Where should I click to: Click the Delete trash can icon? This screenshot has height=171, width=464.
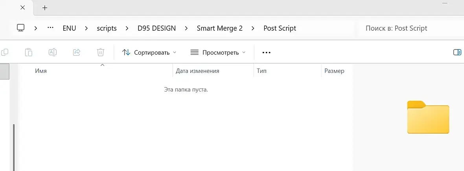coord(101,52)
